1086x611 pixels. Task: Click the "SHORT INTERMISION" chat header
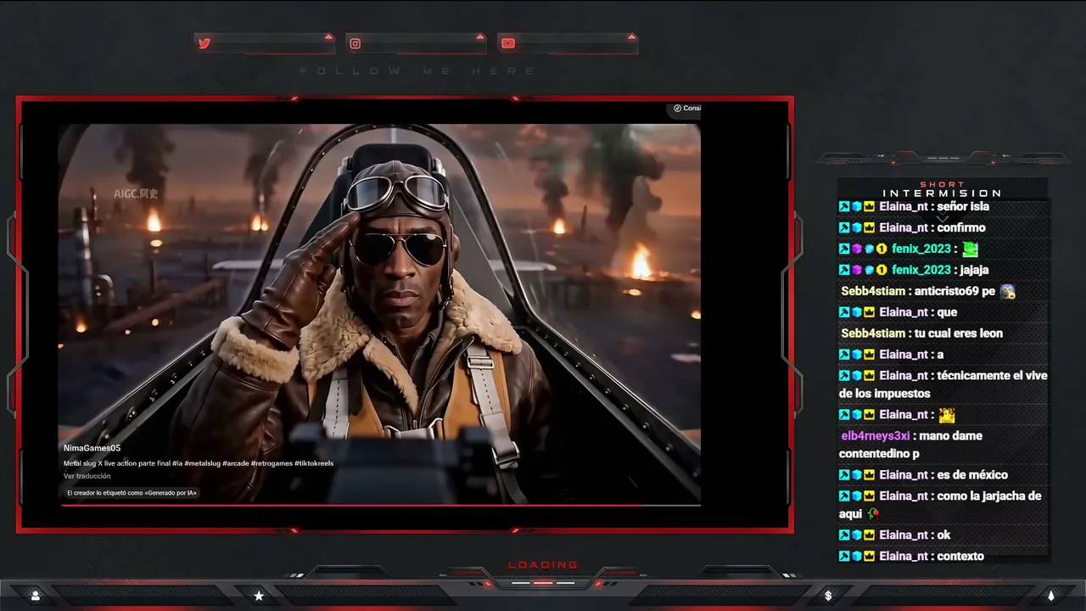943,189
